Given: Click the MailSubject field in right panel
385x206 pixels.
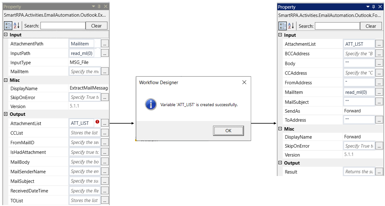Looking at the screenshot, I should [359, 102].
